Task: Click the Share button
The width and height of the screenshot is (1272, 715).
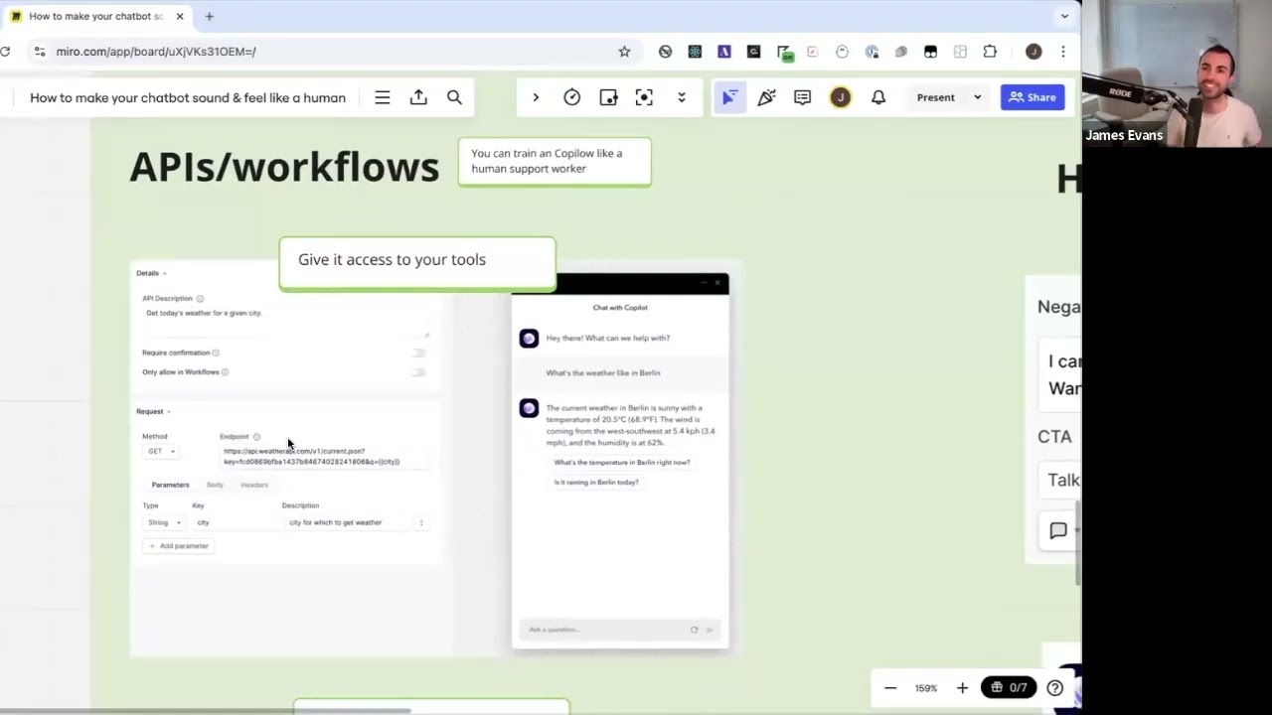Action: coord(1033,97)
